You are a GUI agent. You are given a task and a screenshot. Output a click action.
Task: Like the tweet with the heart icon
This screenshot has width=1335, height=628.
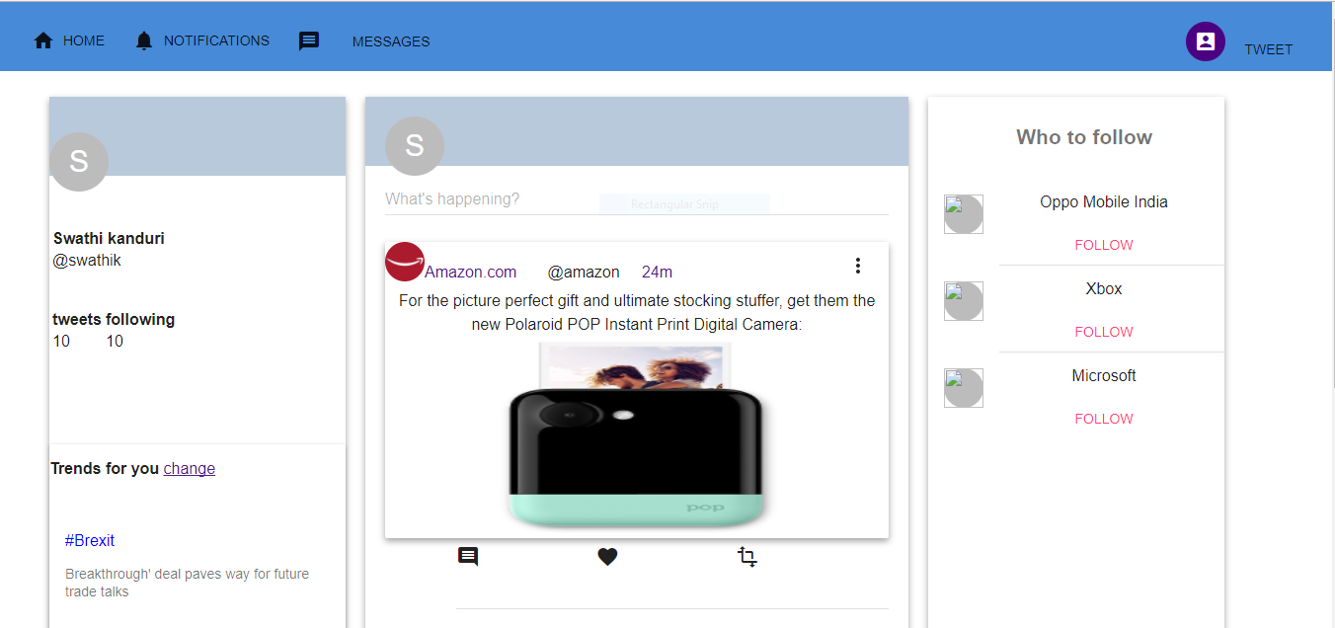pyautogui.click(x=607, y=557)
